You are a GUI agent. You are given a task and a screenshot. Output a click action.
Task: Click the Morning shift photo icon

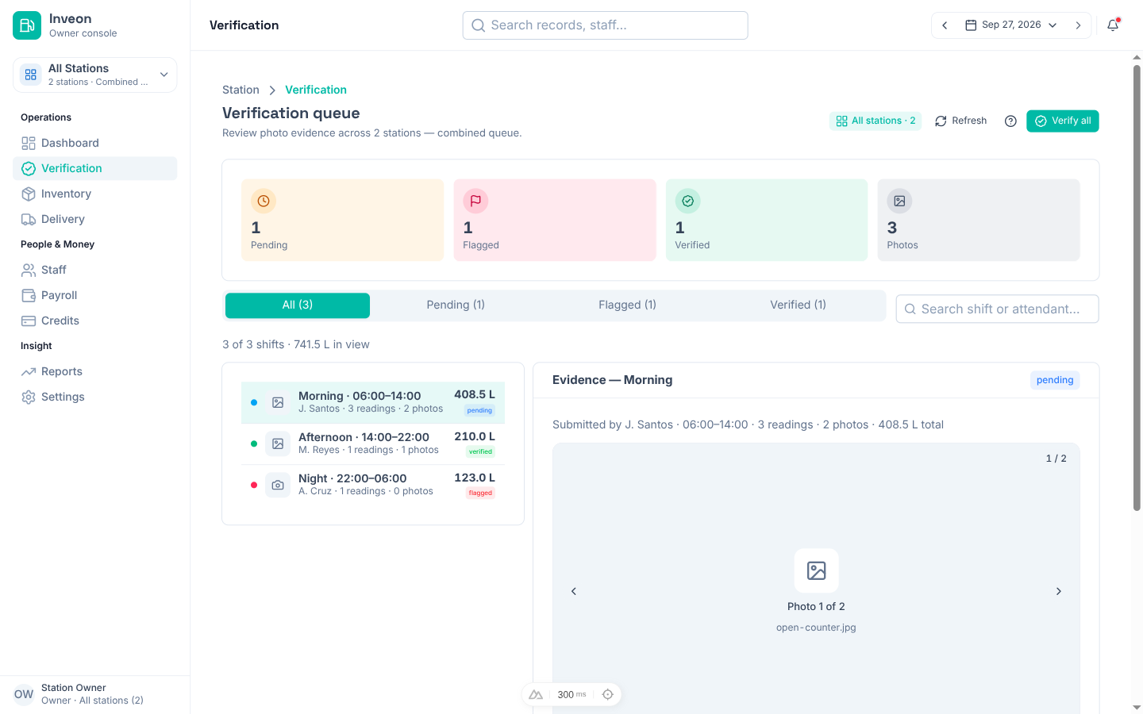278,402
